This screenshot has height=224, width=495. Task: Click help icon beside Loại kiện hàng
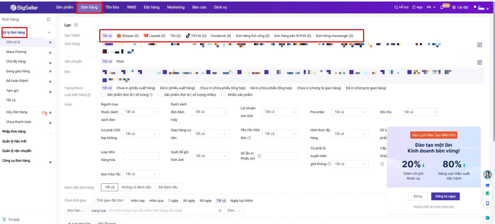89,95
